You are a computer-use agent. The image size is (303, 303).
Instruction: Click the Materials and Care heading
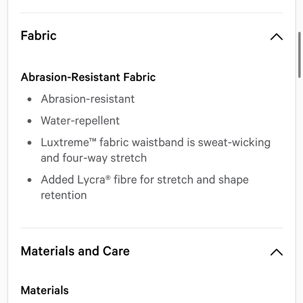coord(75,251)
